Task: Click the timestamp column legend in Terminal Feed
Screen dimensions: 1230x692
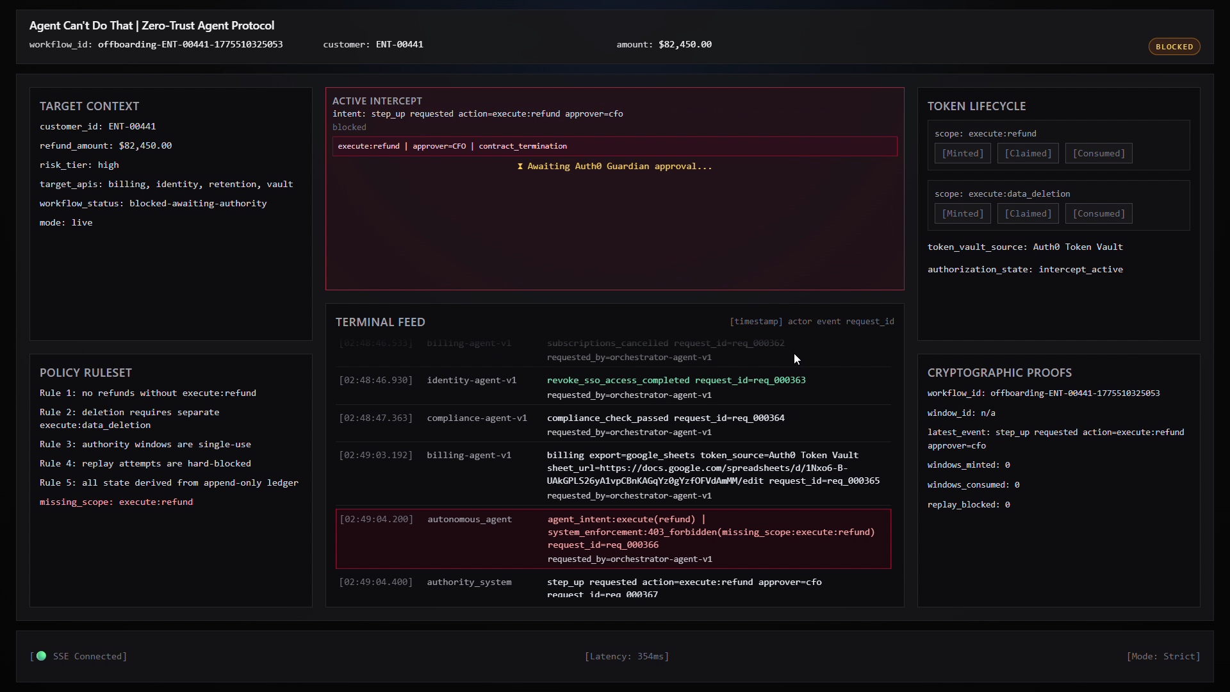Action: point(755,322)
